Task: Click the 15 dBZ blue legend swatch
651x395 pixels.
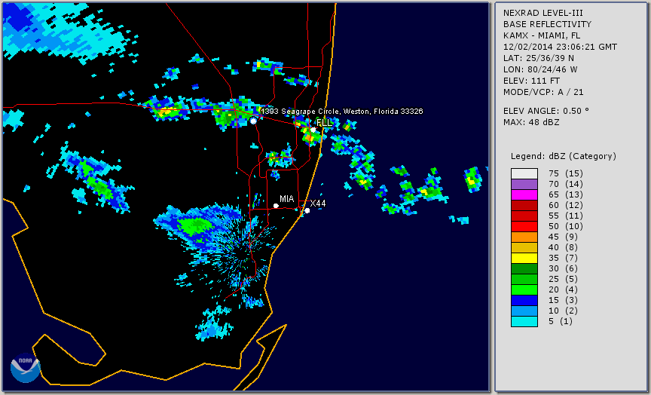Action: tap(524, 300)
